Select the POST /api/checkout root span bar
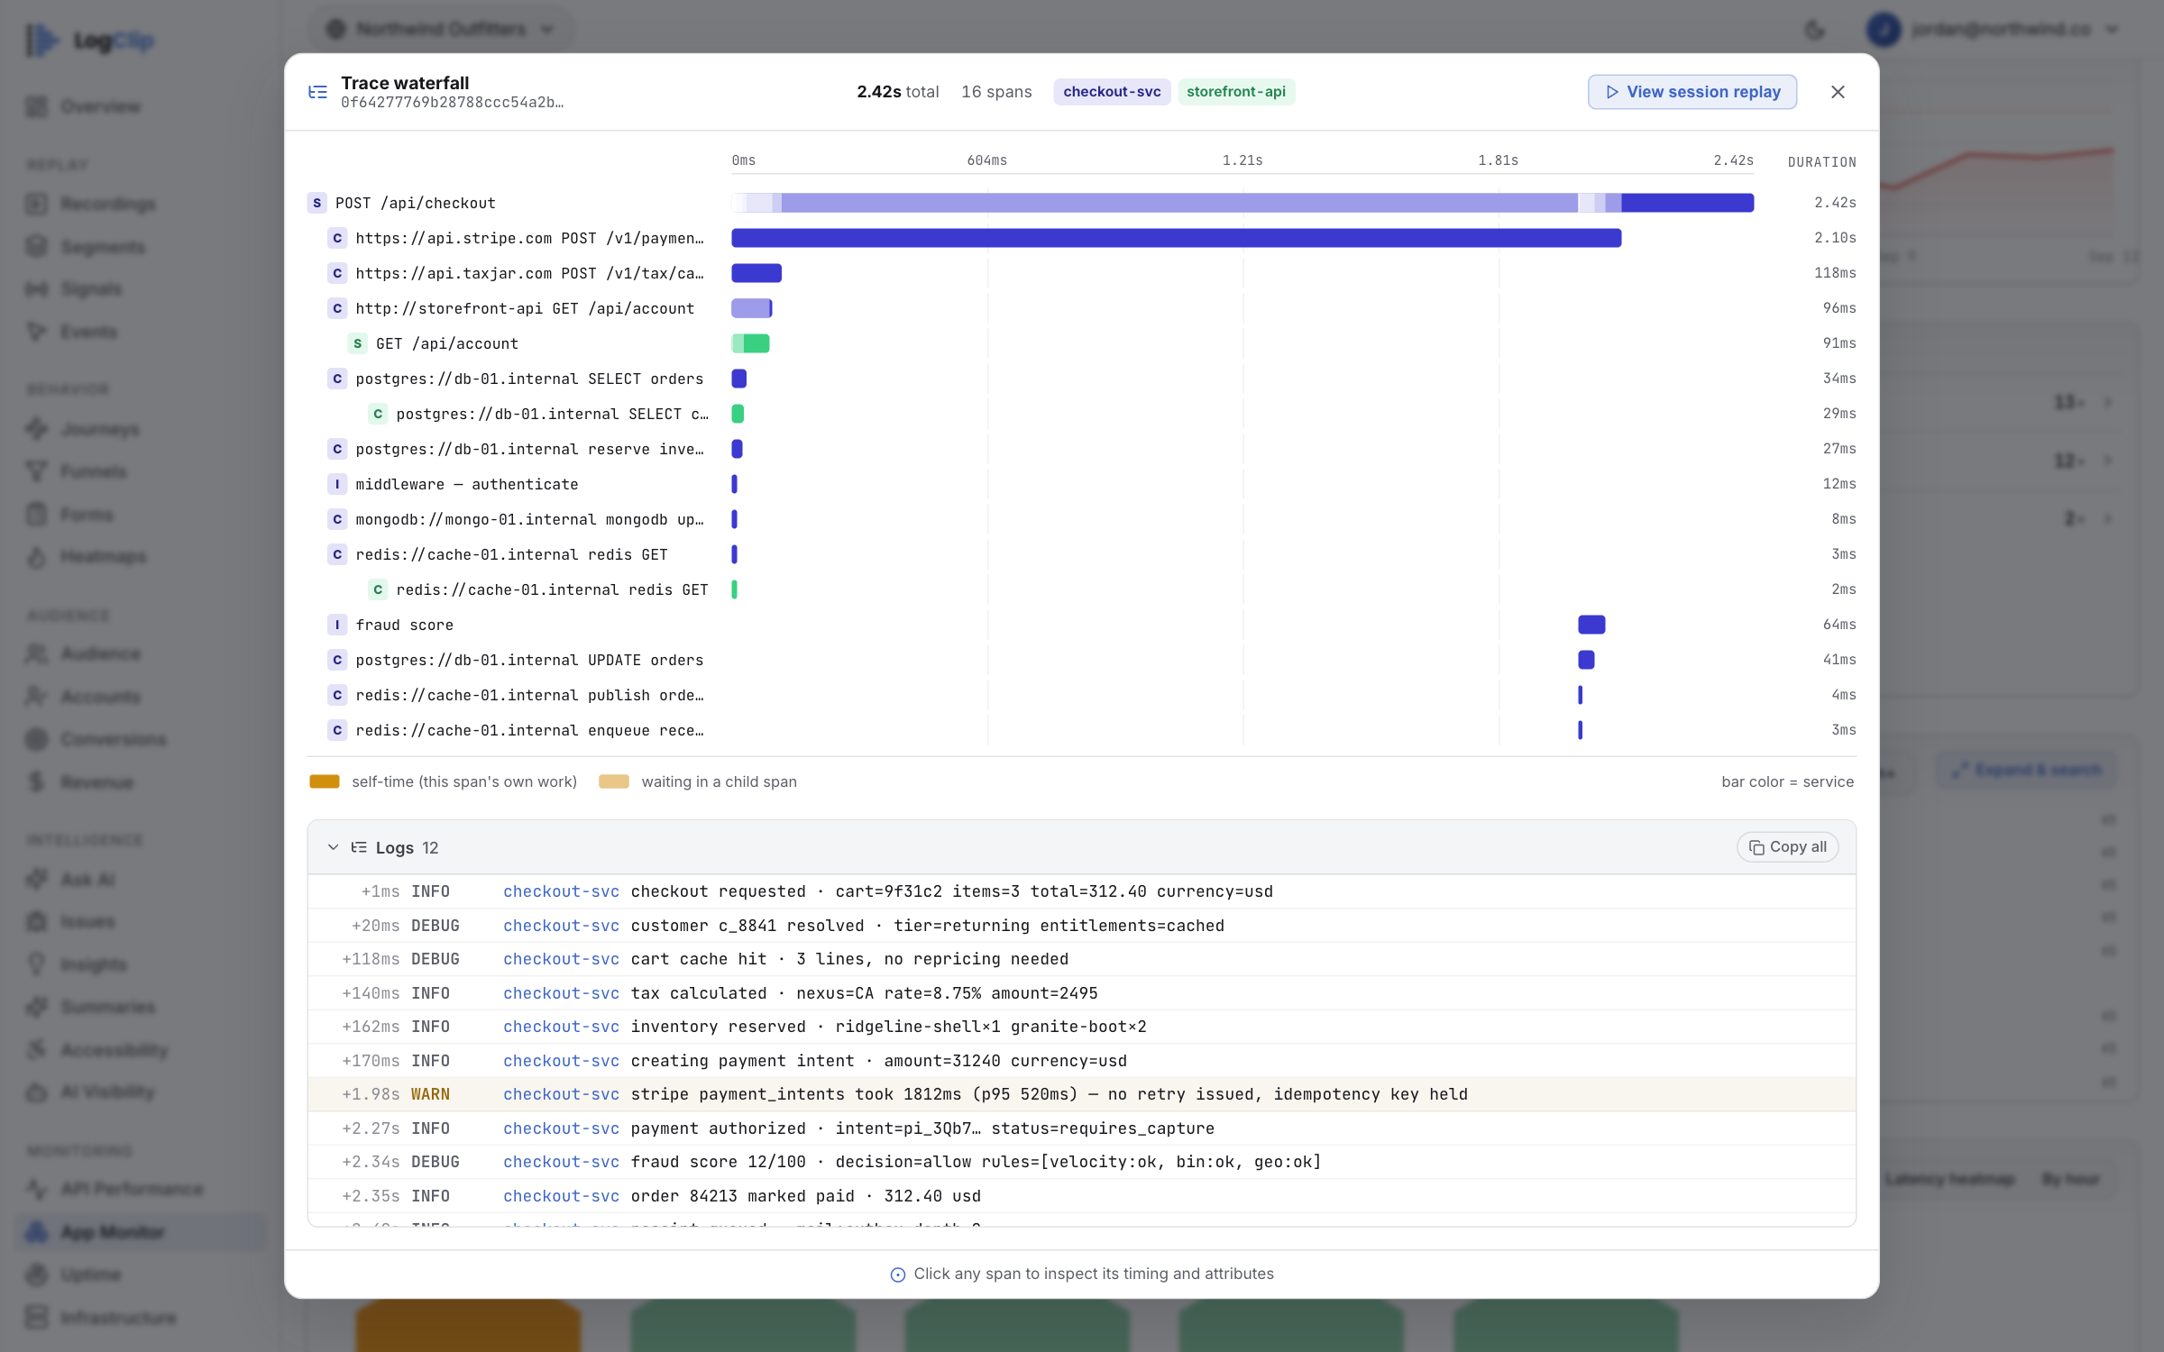The height and width of the screenshot is (1352, 2164). 1242,203
